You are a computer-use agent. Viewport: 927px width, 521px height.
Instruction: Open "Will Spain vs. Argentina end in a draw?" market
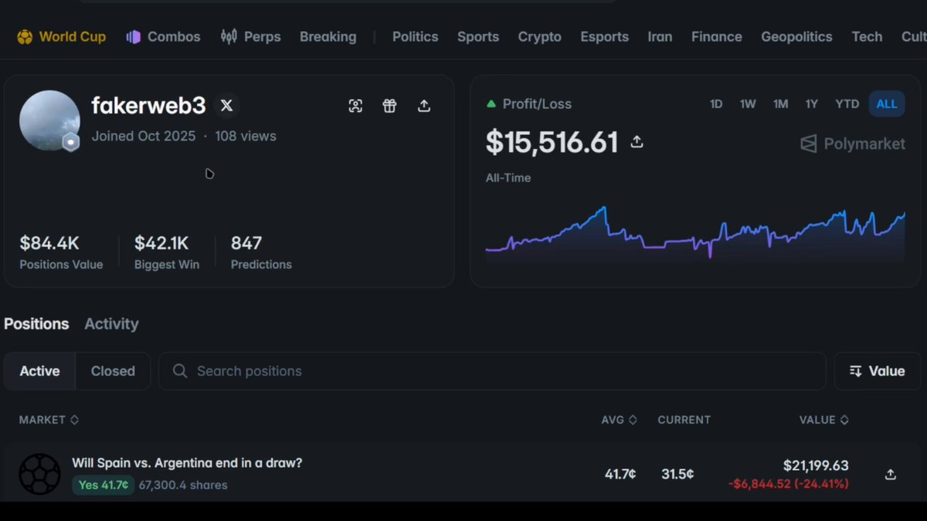tap(187, 463)
